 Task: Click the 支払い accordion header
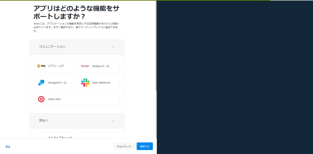(77, 121)
